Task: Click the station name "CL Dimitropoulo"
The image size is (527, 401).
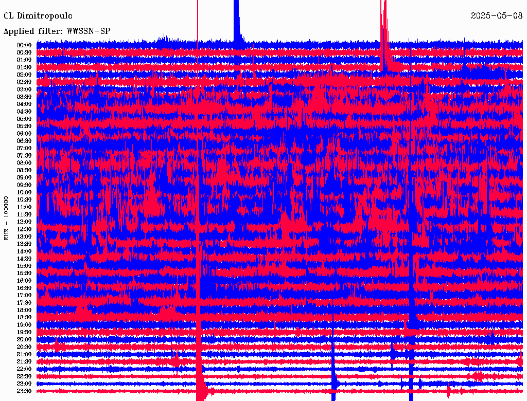Action: (38, 16)
